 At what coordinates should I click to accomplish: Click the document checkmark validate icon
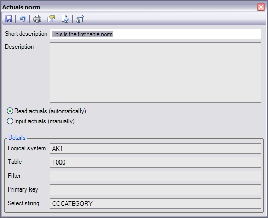65,19
